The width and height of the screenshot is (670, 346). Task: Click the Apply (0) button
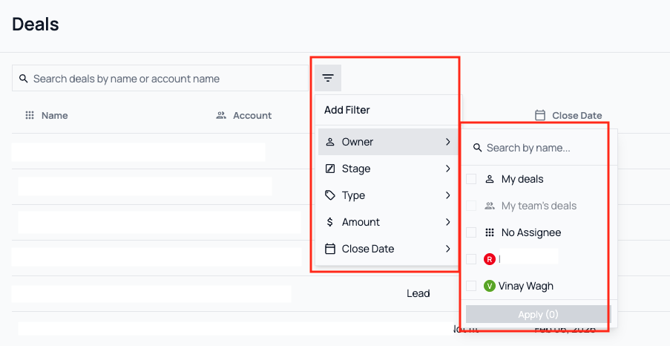click(x=539, y=314)
